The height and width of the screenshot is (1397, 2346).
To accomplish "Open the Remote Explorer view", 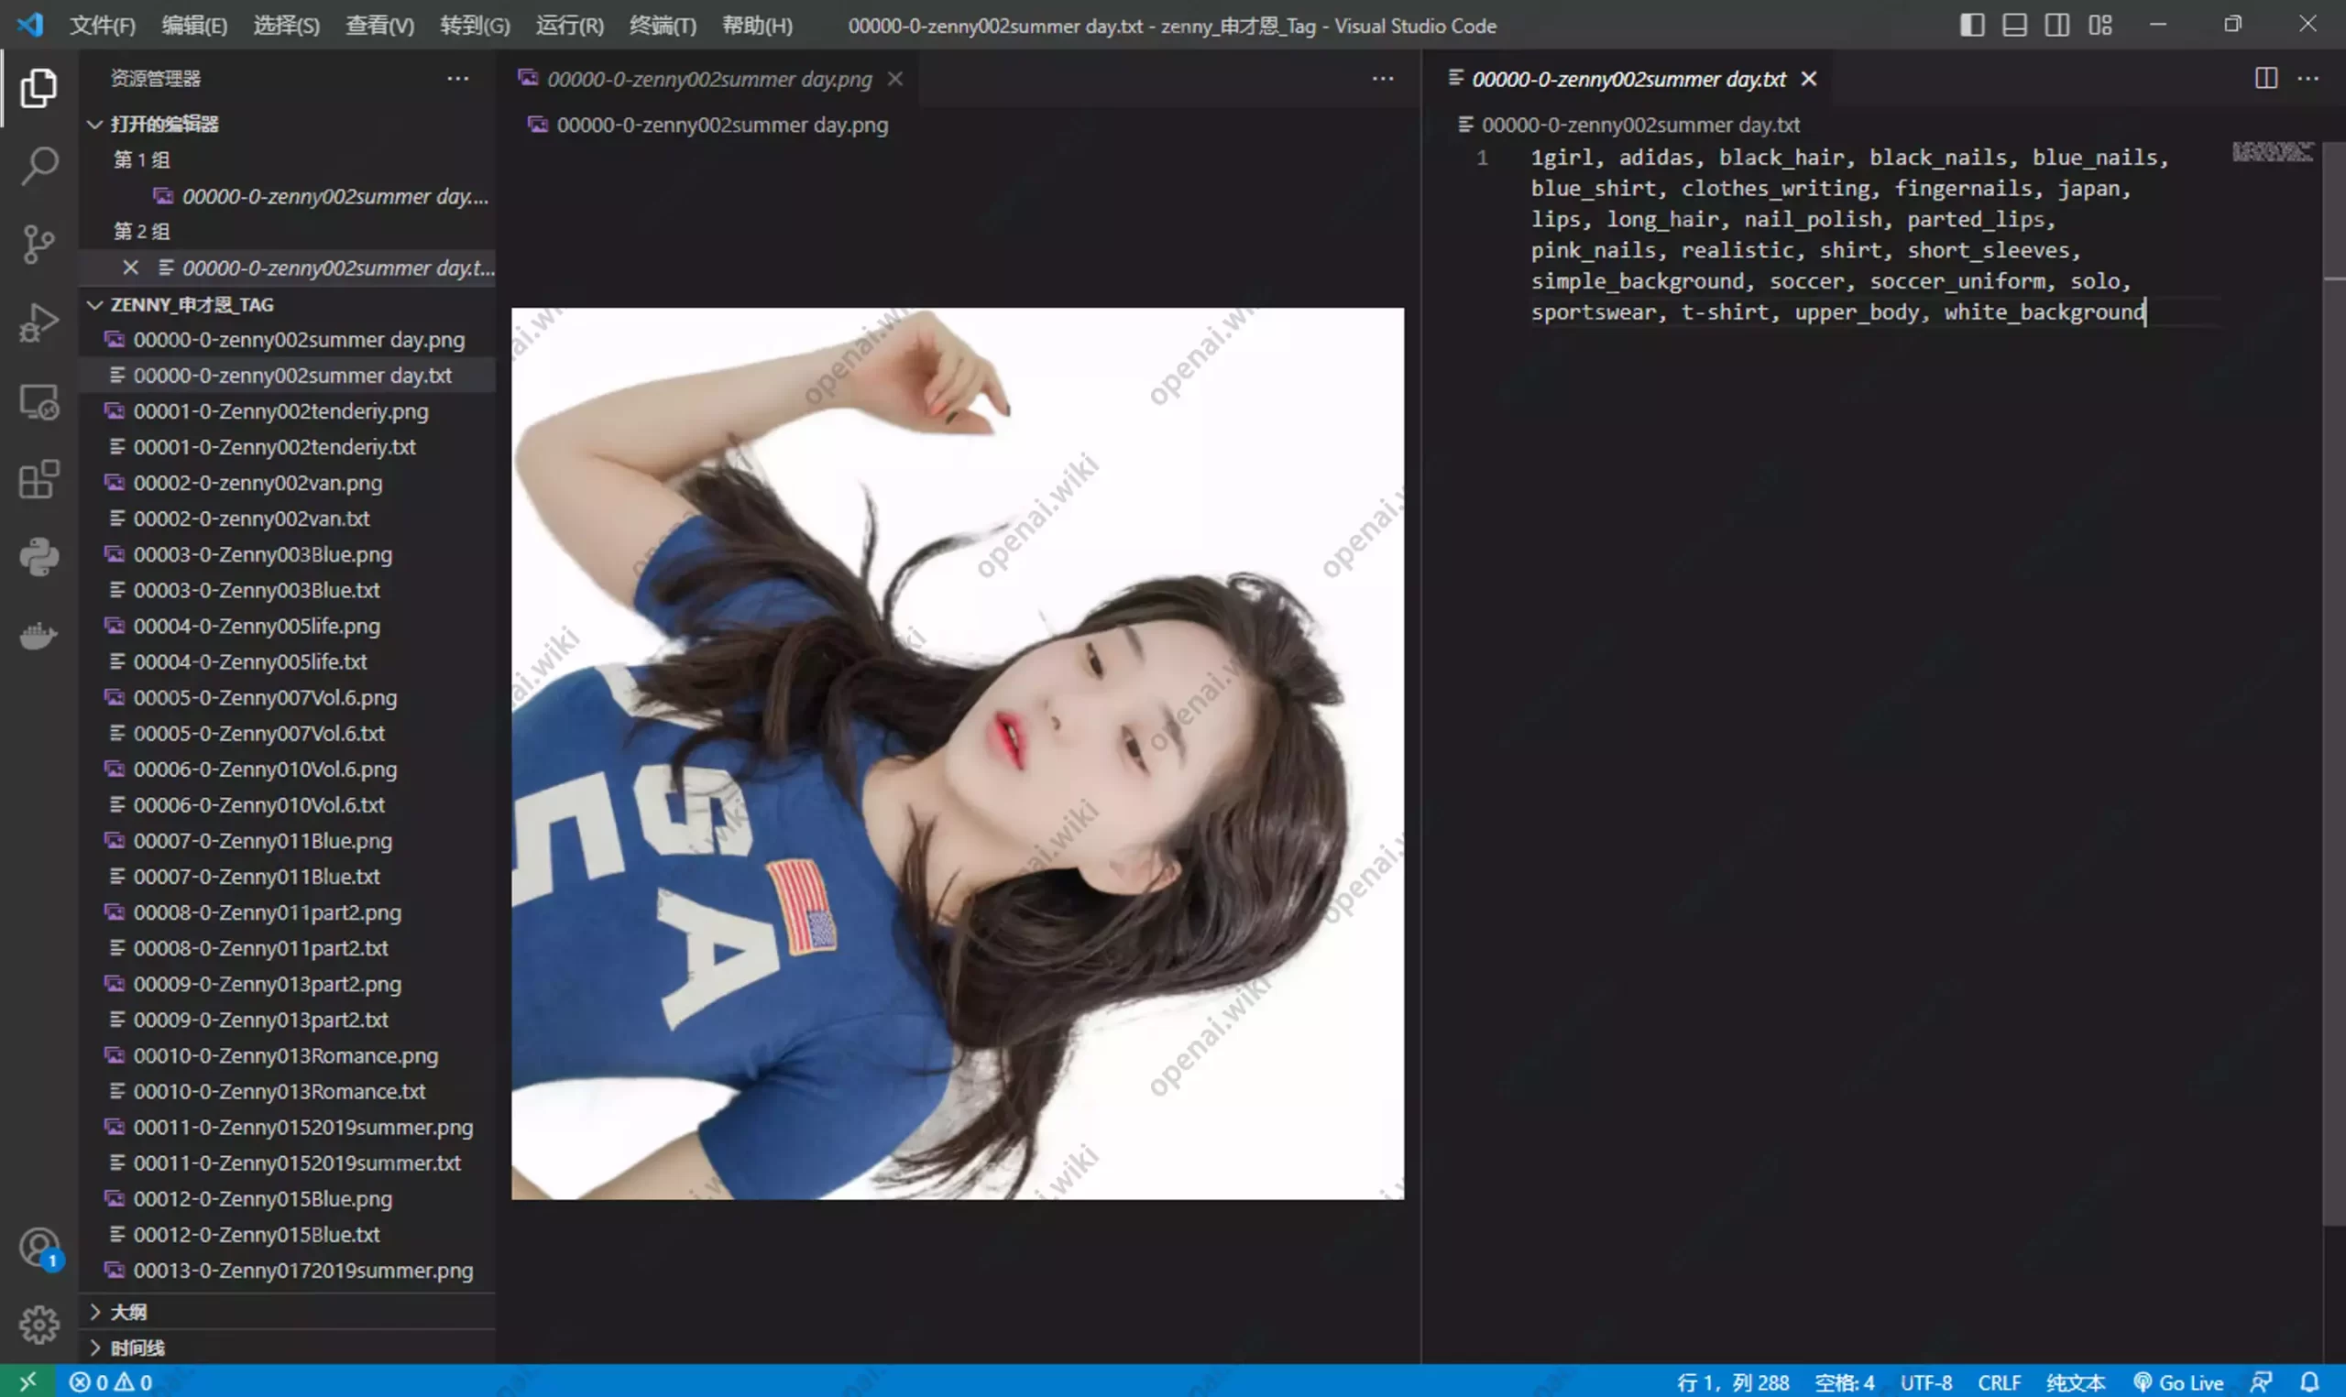I will pos(38,402).
